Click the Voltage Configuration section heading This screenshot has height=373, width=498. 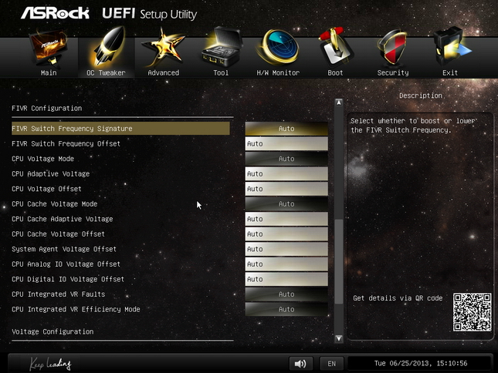point(53,332)
